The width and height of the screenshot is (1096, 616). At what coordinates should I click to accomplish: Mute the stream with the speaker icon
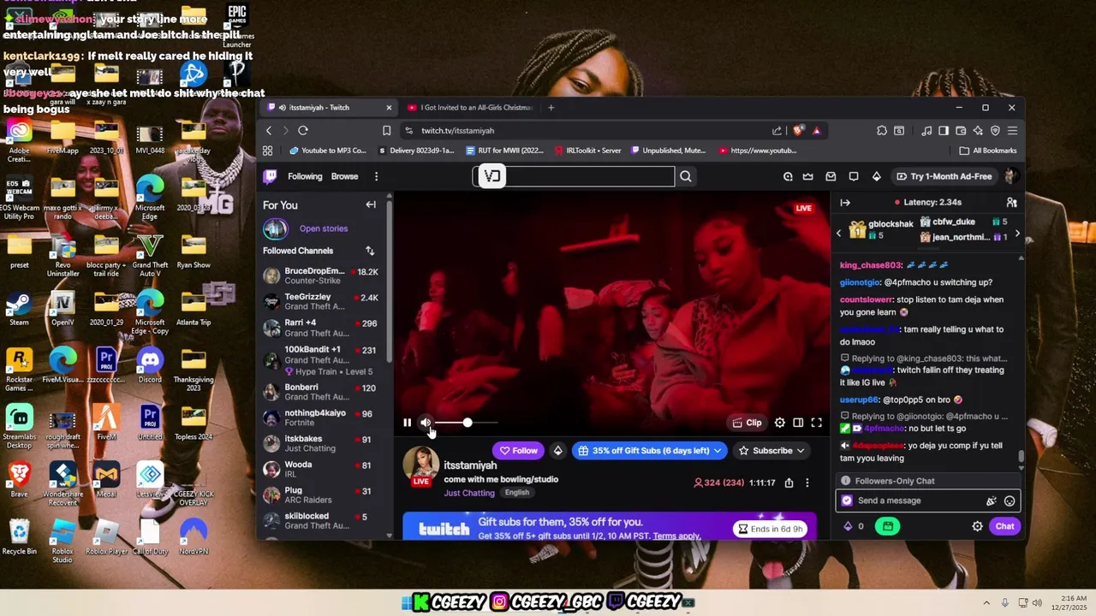[x=426, y=423]
